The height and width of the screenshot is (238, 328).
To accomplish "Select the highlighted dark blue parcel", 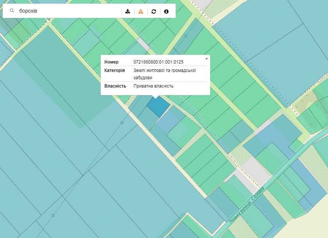I will pos(158,106).
